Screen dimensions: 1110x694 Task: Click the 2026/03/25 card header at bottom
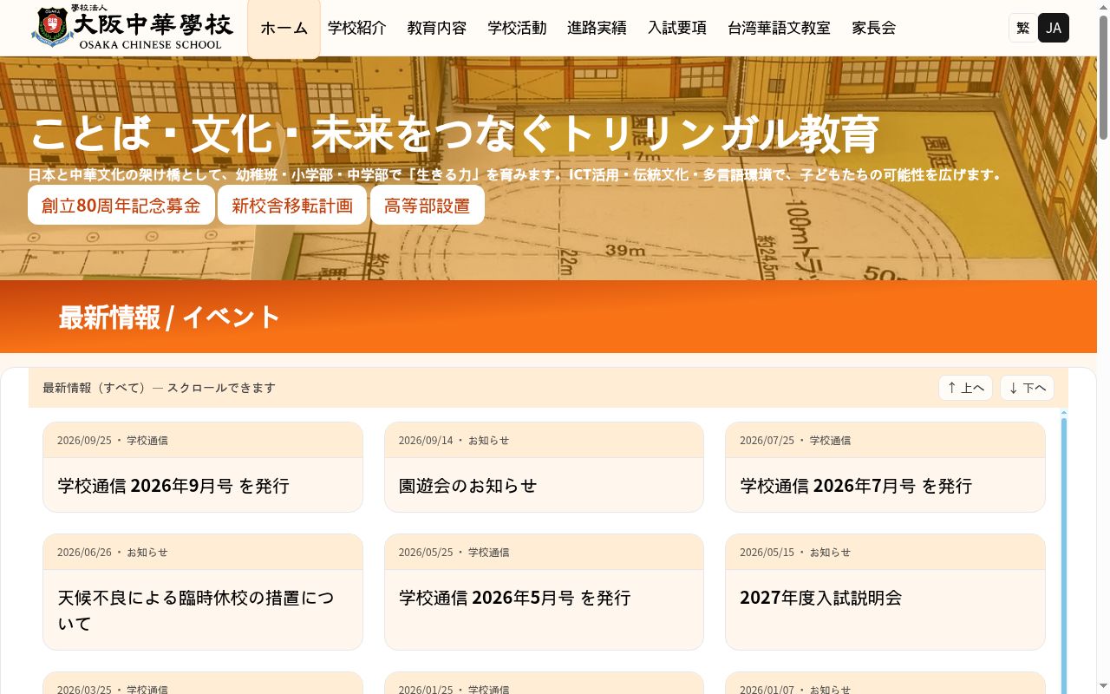coord(203,684)
